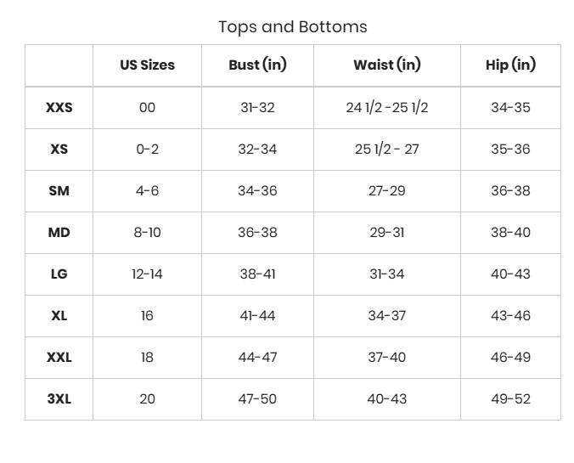Screen dimensions: 574x463
Task: Select the XXL size row label
Action: coord(59,358)
